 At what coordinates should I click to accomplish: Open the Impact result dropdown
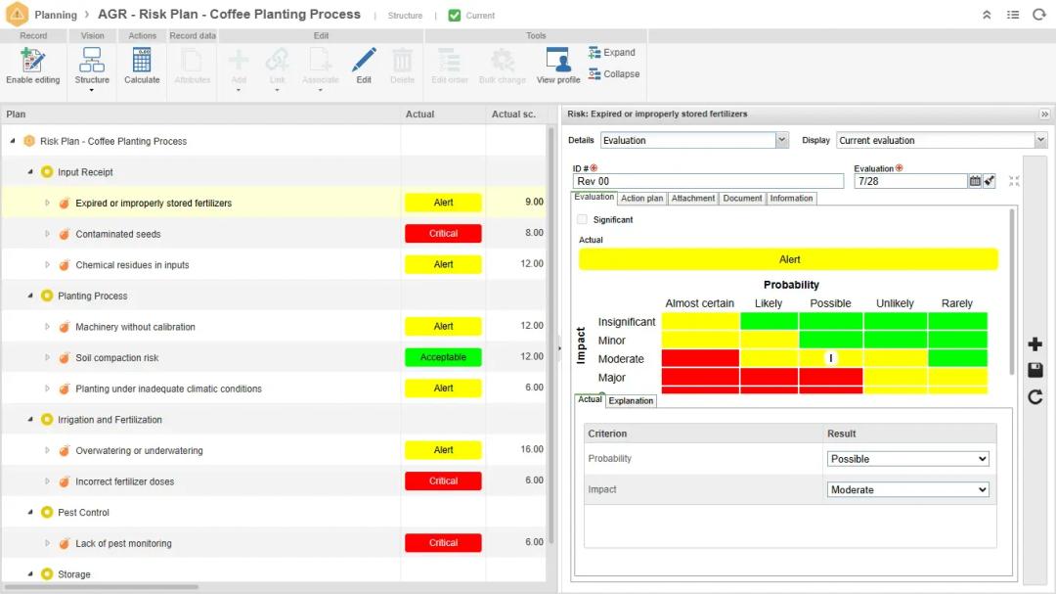tap(908, 490)
